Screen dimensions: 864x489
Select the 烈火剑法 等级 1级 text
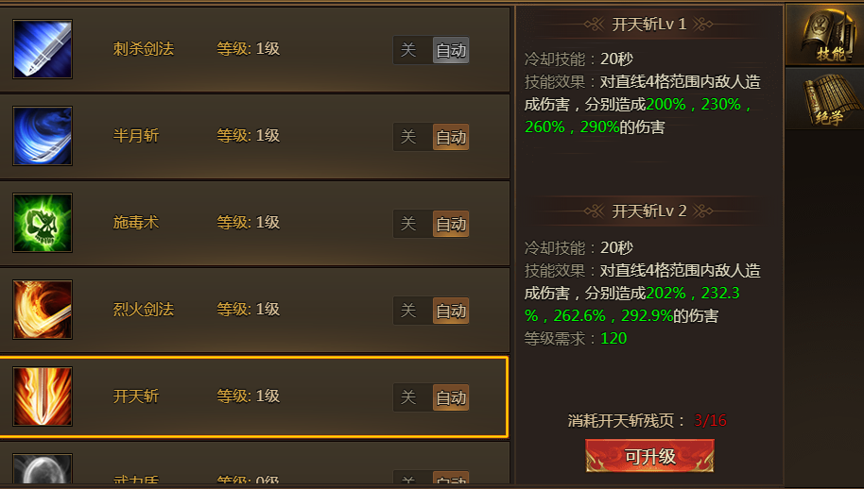(249, 310)
